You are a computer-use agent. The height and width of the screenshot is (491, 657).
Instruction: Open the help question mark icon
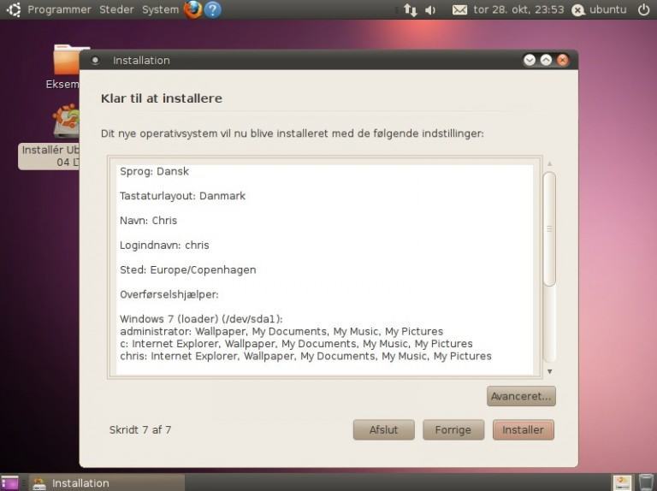(x=213, y=9)
